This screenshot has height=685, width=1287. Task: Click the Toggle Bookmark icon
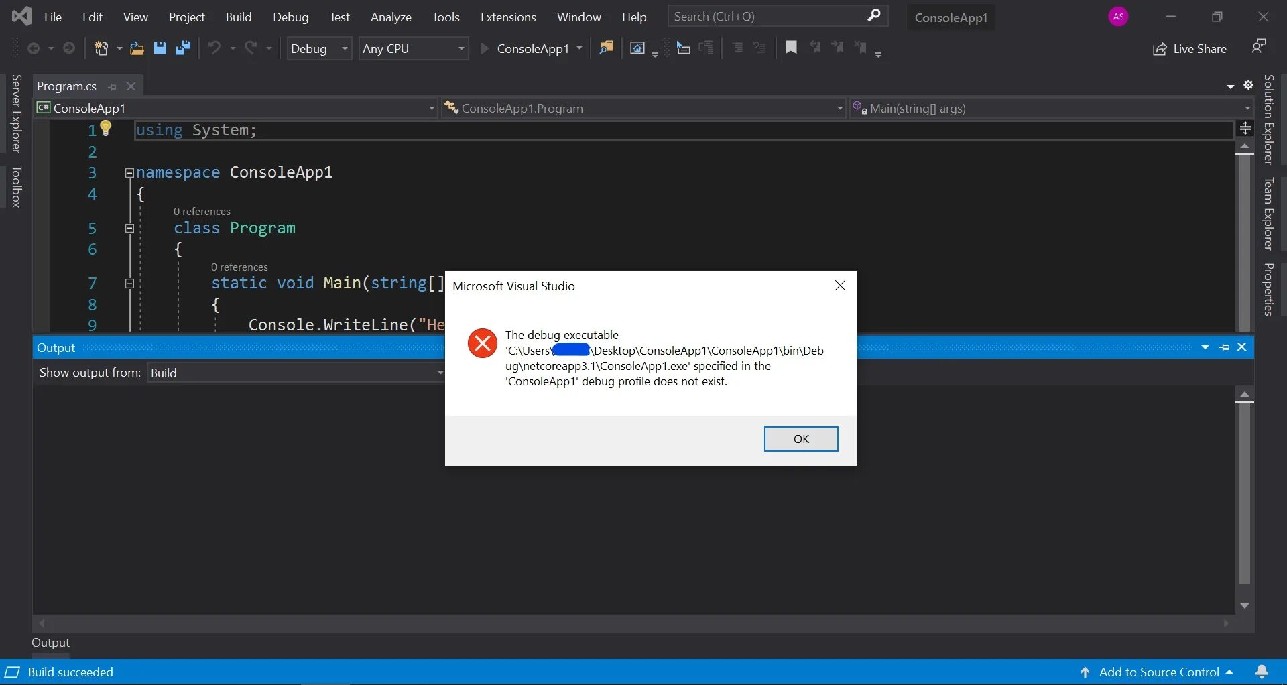click(x=791, y=48)
